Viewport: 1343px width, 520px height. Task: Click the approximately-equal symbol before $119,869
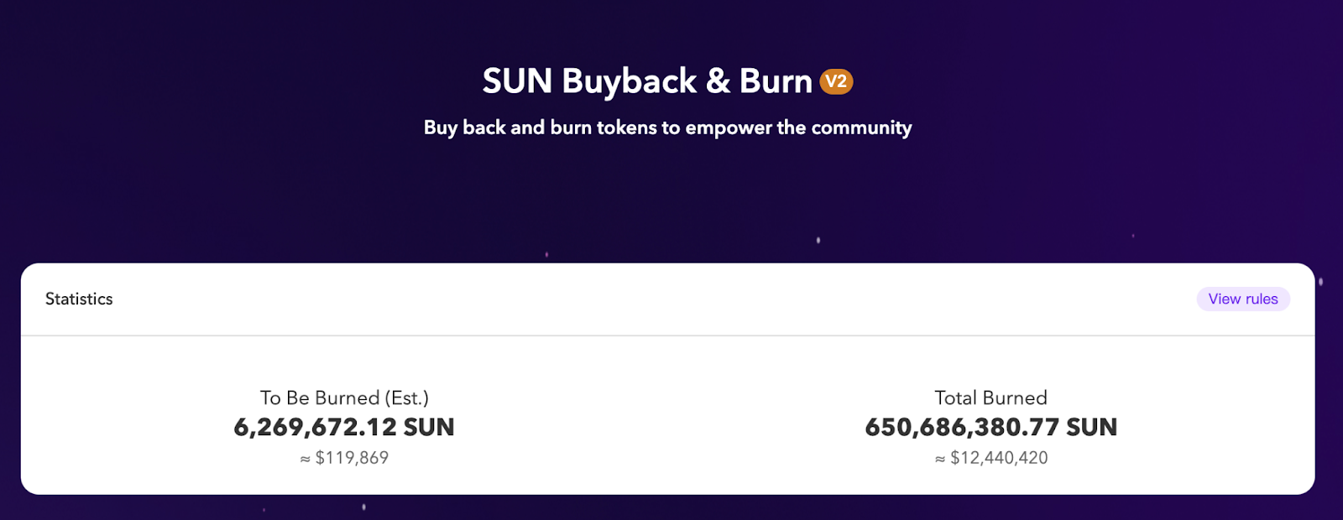click(x=306, y=459)
